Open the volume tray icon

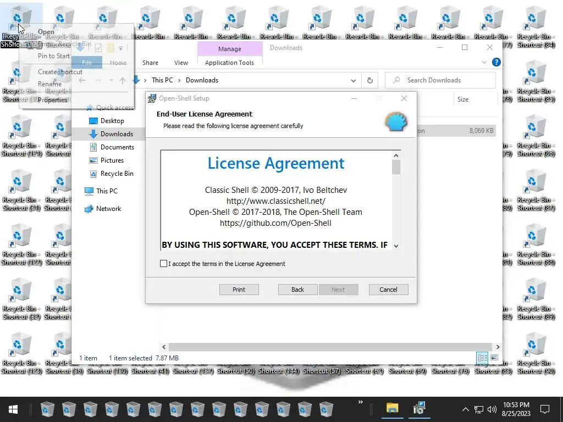point(492,409)
